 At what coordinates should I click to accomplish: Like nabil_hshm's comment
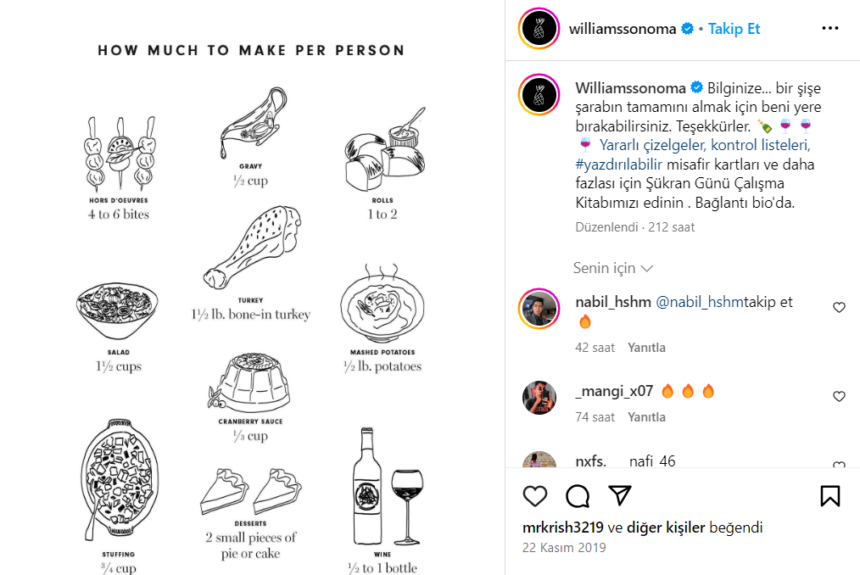coord(839,307)
